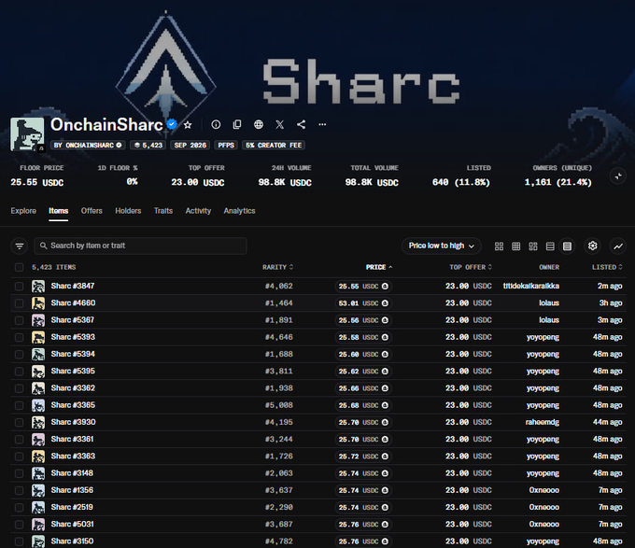The height and width of the screenshot is (548, 635).
Task: Sort by the PRICE column header
Action: [379, 267]
